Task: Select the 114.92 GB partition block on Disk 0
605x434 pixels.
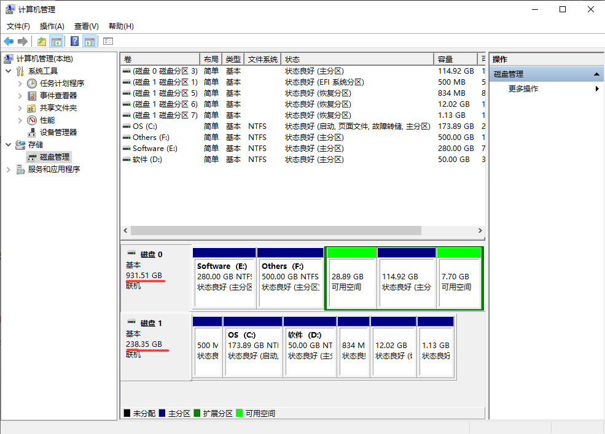Action: coord(407,279)
